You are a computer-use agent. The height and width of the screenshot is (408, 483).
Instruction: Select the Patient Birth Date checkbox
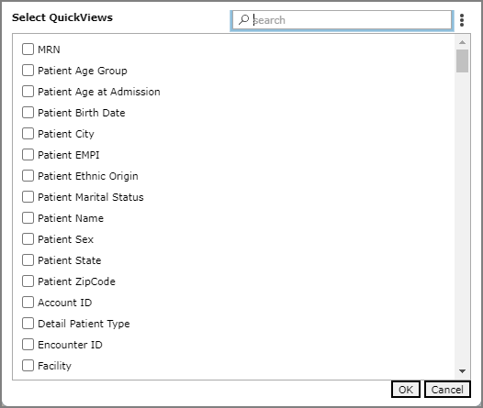pyautogui.click(x=28, y=113)
